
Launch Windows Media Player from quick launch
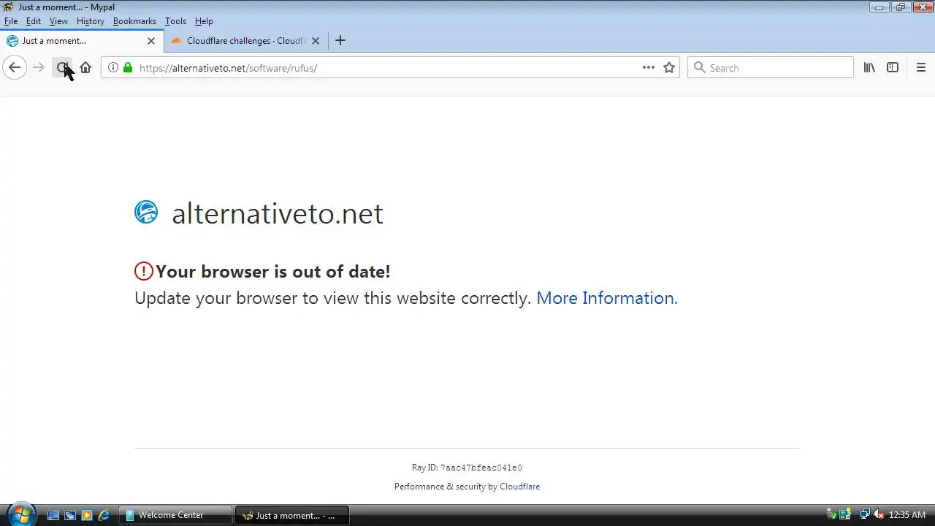(87, 515)
